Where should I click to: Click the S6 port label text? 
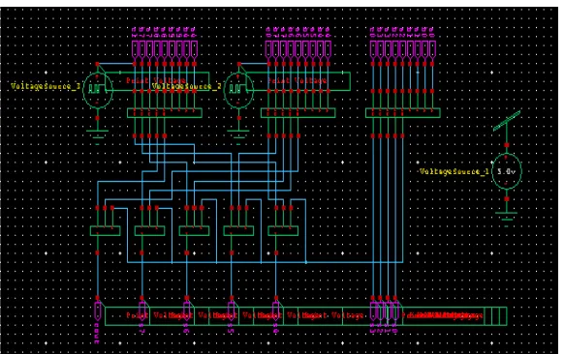tap(186, 330)
